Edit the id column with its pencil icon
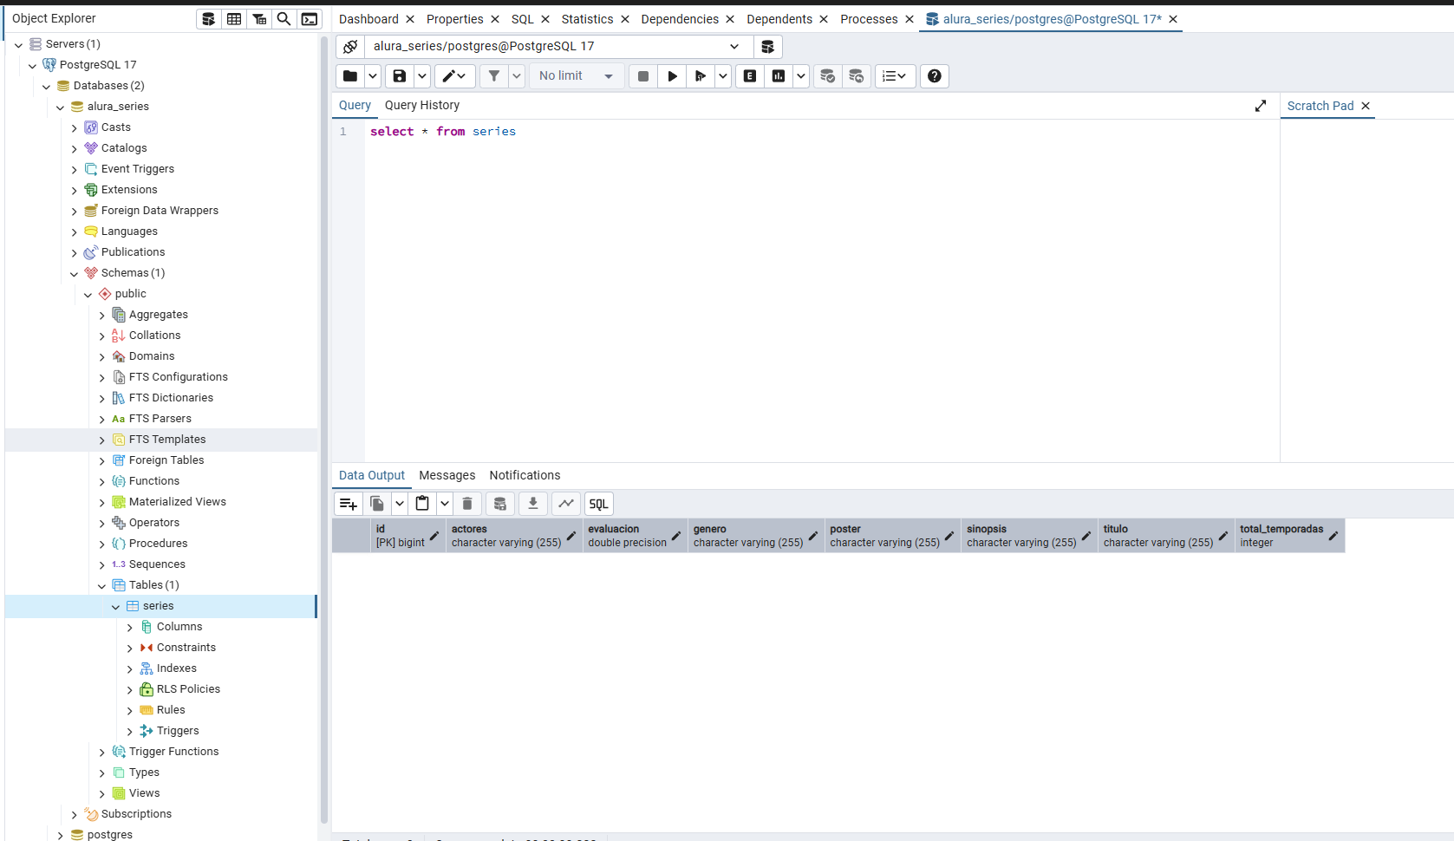 coord(434,536)
